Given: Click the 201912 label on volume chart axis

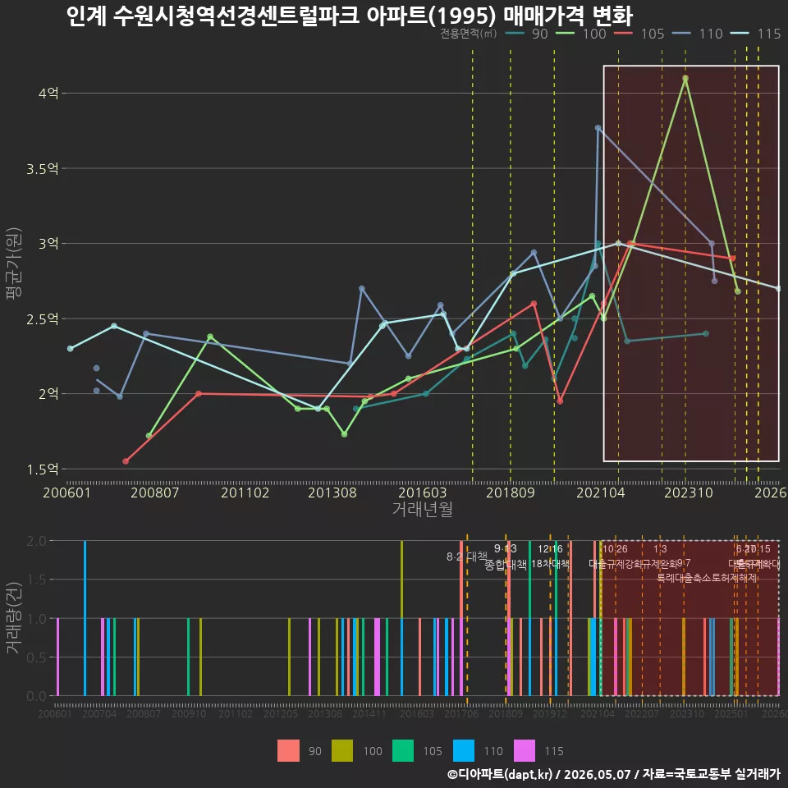Looking at the screenshot, I should [x=550, y=713].
